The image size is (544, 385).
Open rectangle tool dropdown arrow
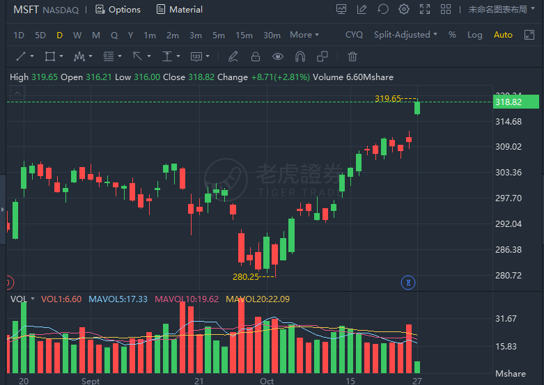61,56
